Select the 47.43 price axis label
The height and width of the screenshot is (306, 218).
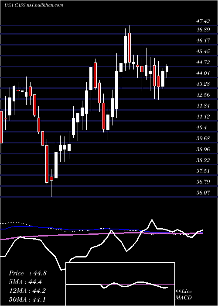click(203, 21)
